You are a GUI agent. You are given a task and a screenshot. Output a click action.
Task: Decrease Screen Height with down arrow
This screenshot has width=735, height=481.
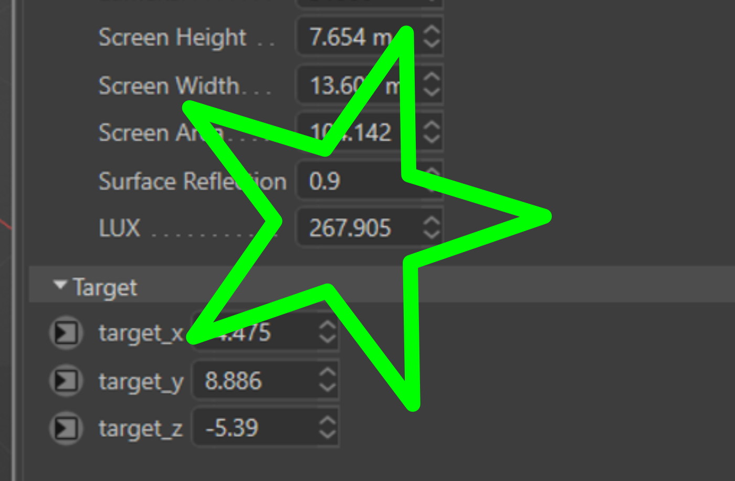[432, 44]
